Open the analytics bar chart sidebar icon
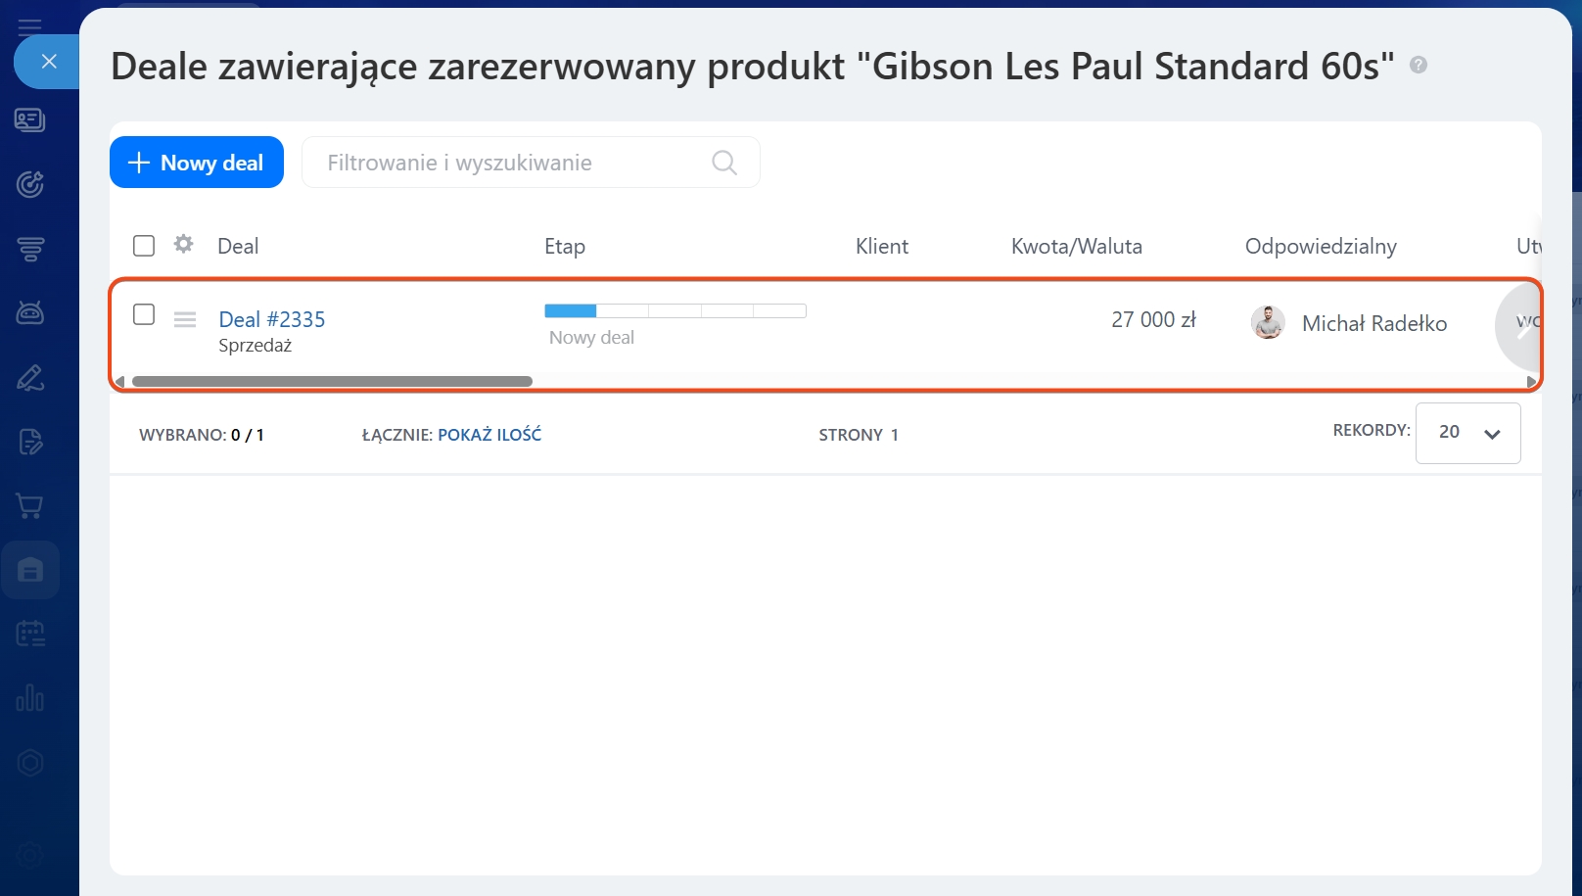Screen dimensions: 1582x896 pos(30,698)
